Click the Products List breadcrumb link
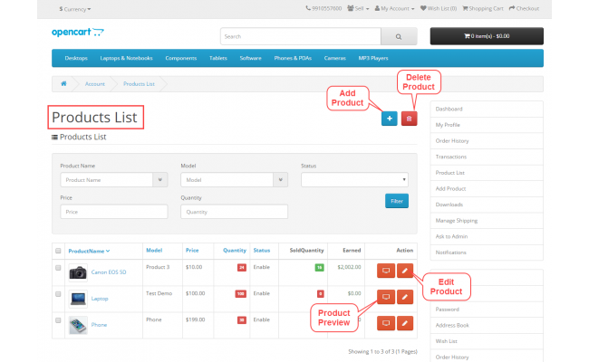 [x=139, y=84]
